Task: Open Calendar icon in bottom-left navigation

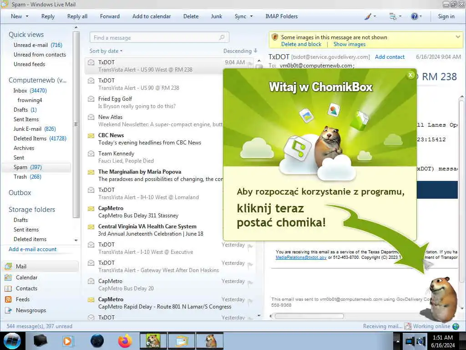Action: (8, 278)
